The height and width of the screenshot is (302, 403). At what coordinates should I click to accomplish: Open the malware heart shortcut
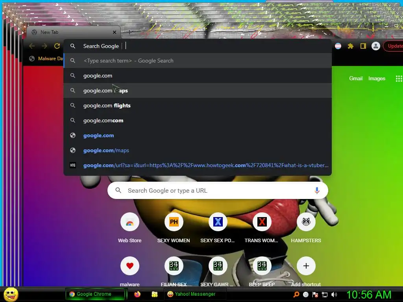click(x=129, y=272)
